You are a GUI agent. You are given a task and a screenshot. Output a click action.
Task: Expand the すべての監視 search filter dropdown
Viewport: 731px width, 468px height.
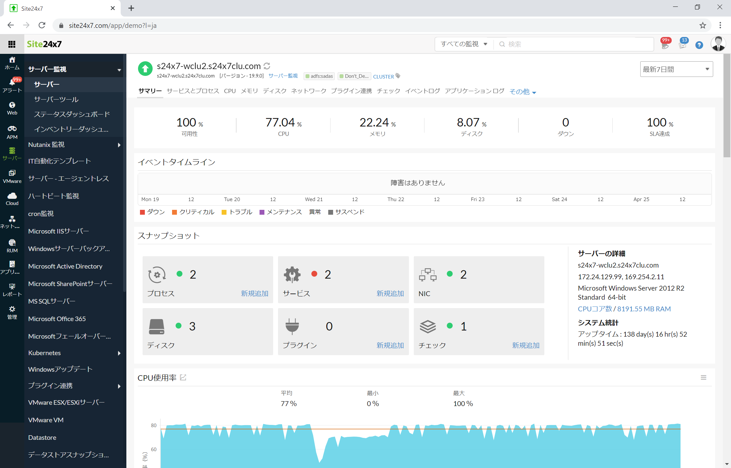coord(463,44)
